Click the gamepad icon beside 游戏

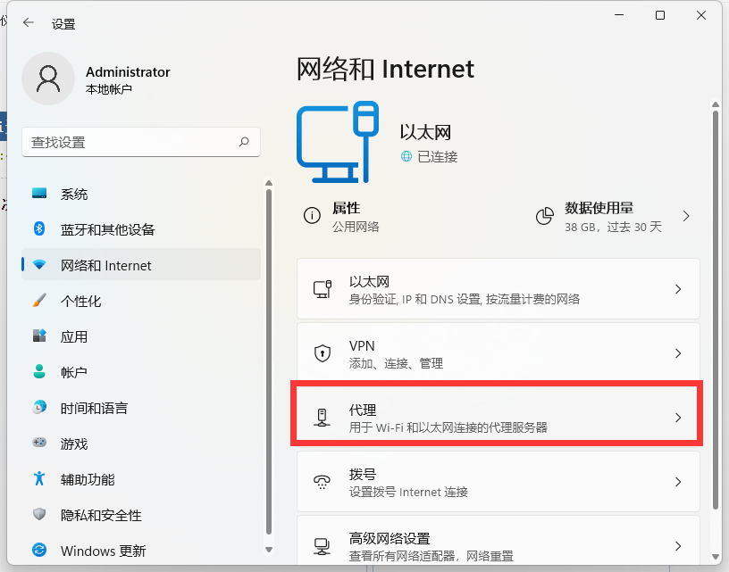pyautogui.click(x=39, y=443)
